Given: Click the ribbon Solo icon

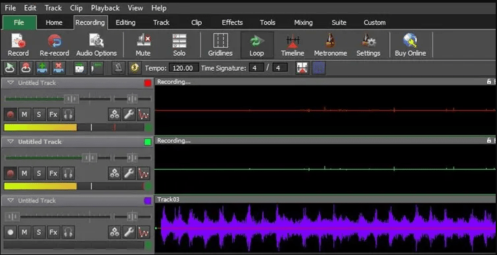Looking at the screenshot, I should tap(179, 45).
